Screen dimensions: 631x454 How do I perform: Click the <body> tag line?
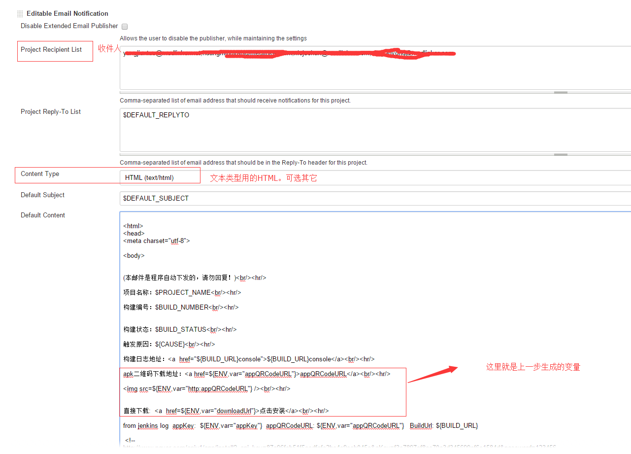coord(134,256)
